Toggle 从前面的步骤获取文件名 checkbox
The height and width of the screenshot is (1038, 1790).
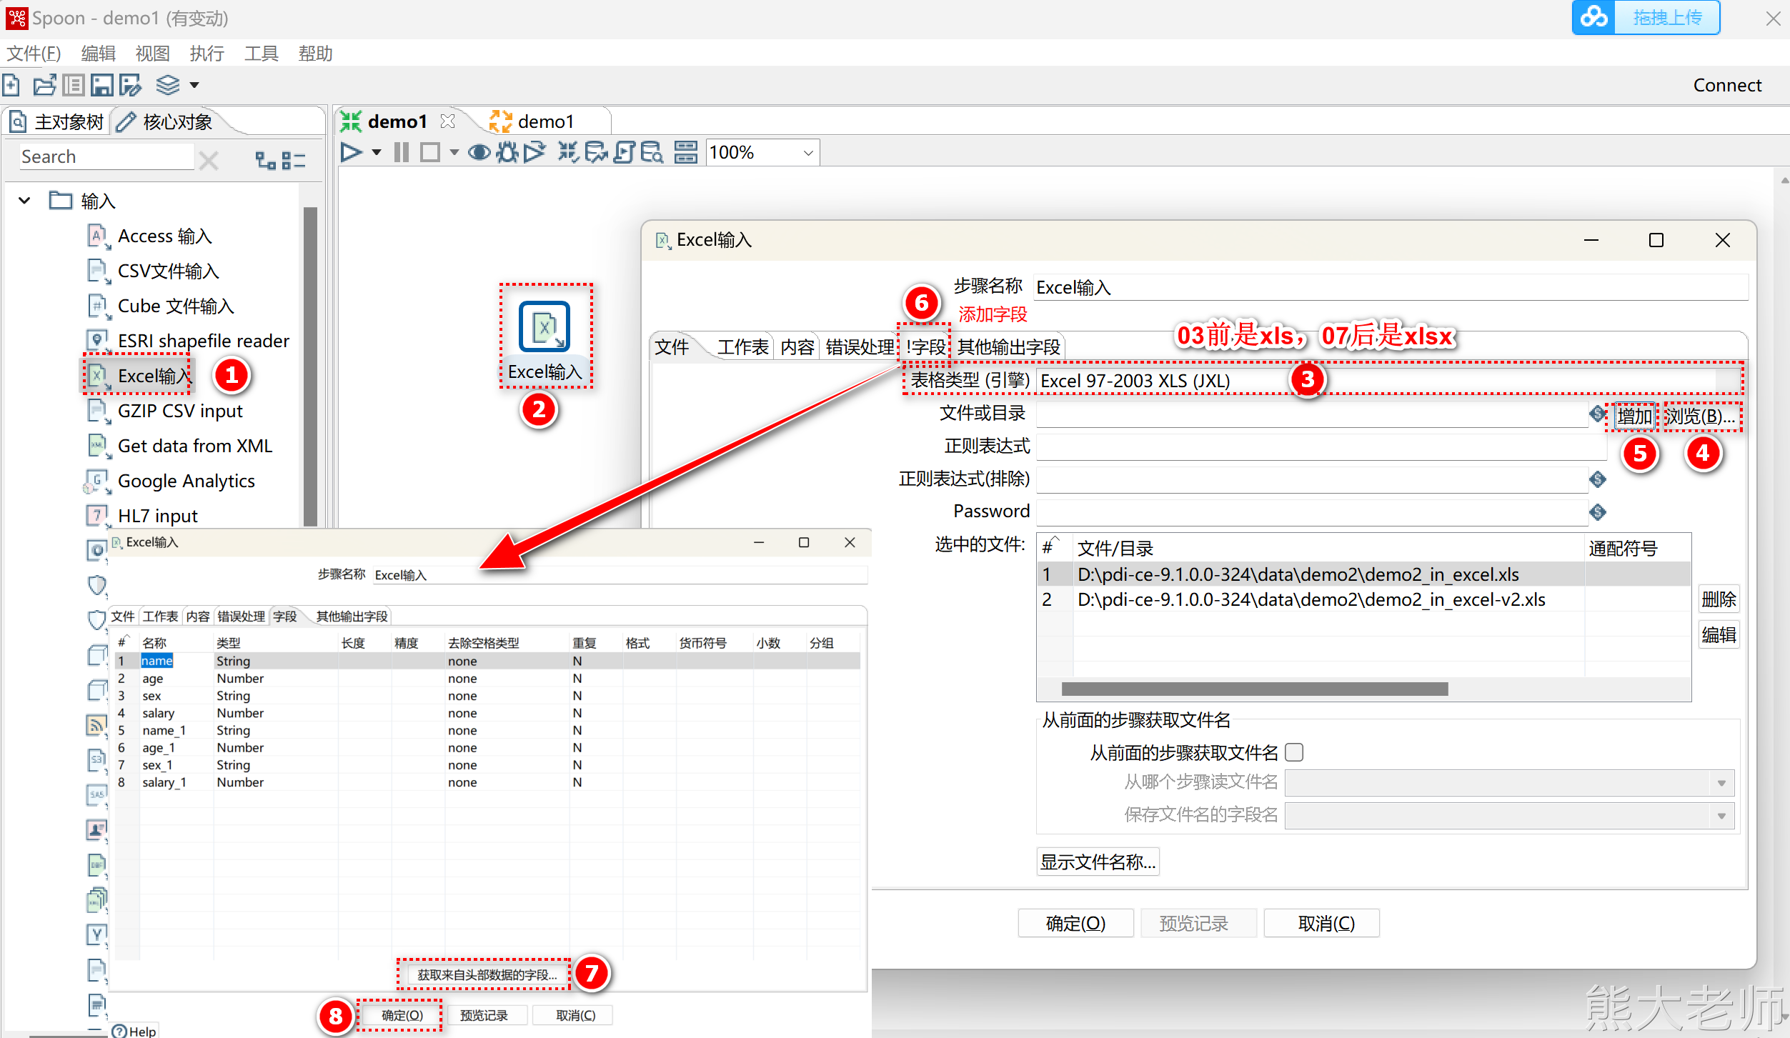pos(1294,752)
